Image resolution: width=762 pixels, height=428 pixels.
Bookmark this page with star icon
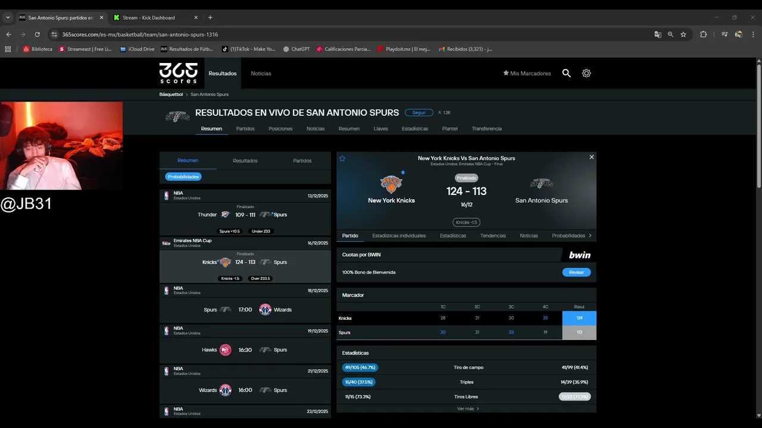683,34
